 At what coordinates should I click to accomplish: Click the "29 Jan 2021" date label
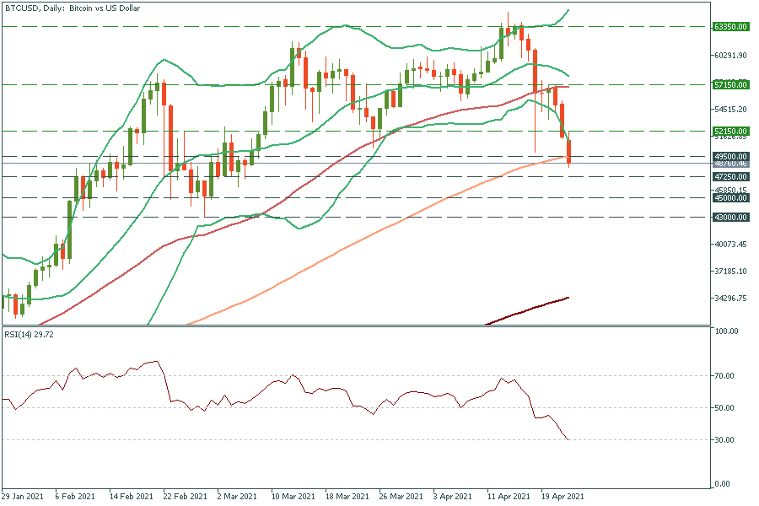[22, 497]
